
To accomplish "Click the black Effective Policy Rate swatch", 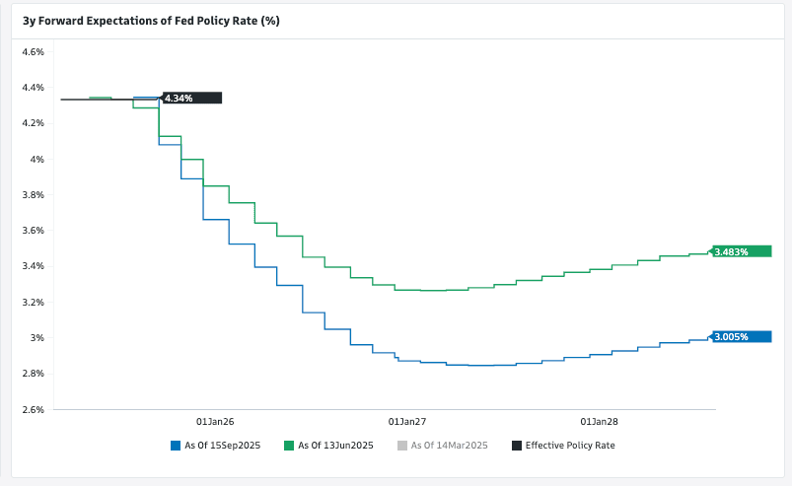I will [x=517, y=446].
